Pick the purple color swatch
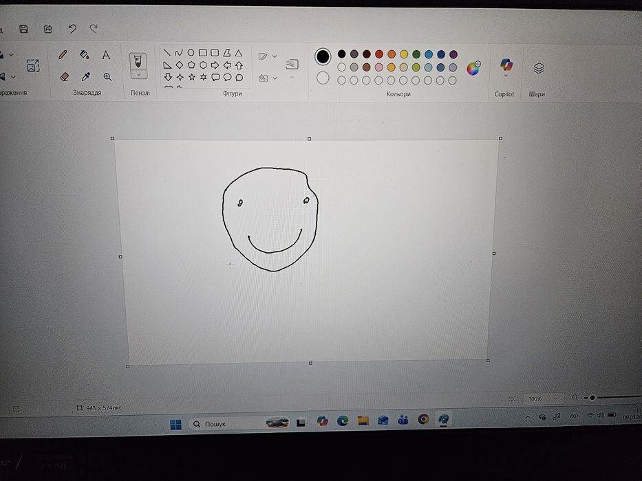 point(453,54)
